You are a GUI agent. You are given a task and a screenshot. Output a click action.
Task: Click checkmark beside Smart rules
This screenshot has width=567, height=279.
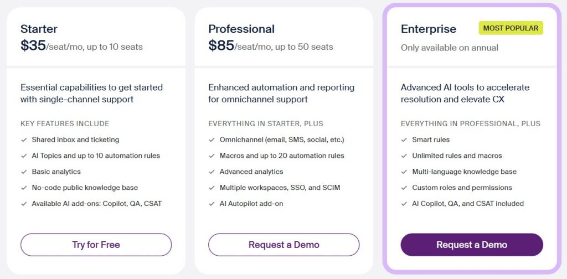404,140
